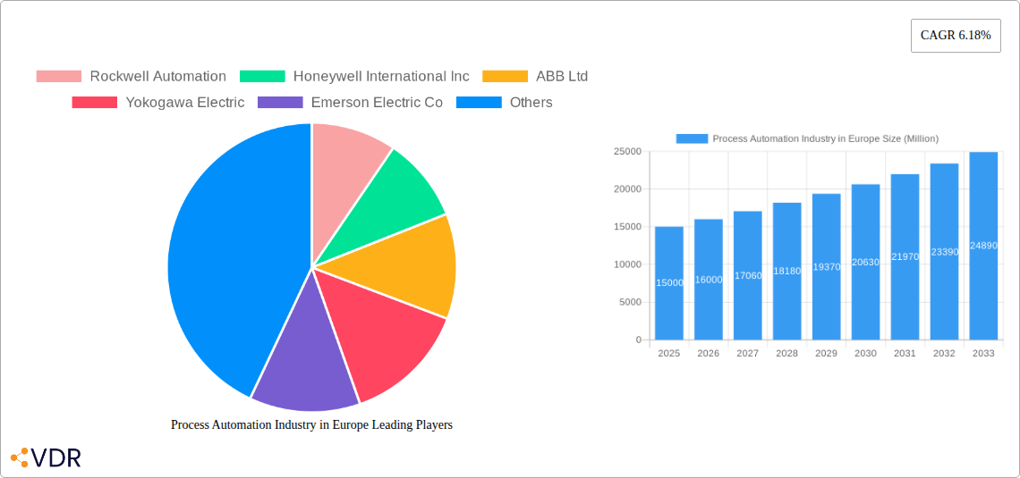Click the Honeywell International Inc legend swatch
The image size is (1020, 478).
262,77
